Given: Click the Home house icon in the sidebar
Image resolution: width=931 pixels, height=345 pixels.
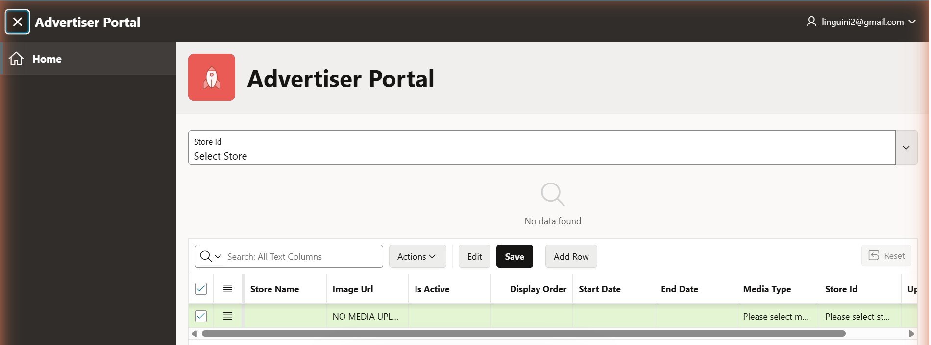Looking at the screenshot, I should point(16,59).
